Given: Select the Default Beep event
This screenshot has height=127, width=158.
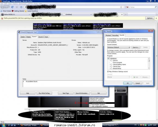Looking at the screenshot, I should click(x=117, y=69).
